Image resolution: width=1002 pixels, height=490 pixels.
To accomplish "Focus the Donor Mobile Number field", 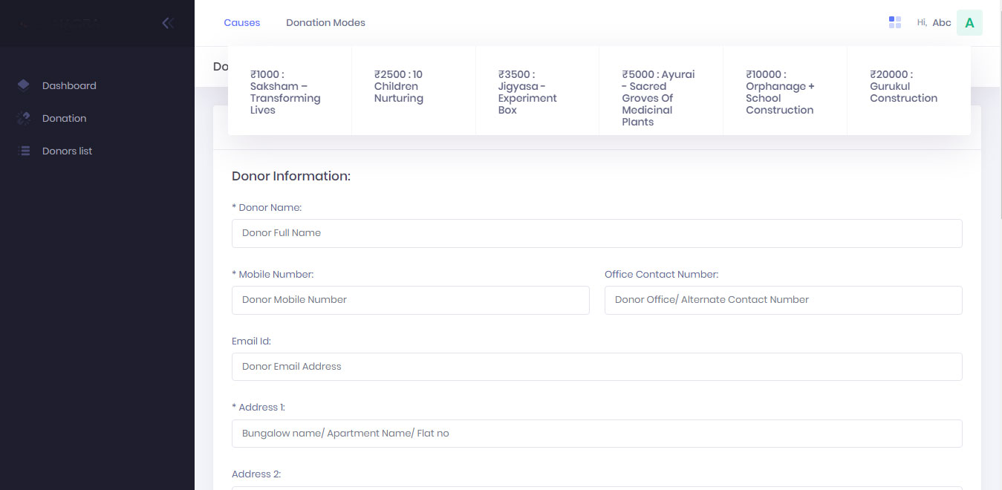I will pos(411,300).
